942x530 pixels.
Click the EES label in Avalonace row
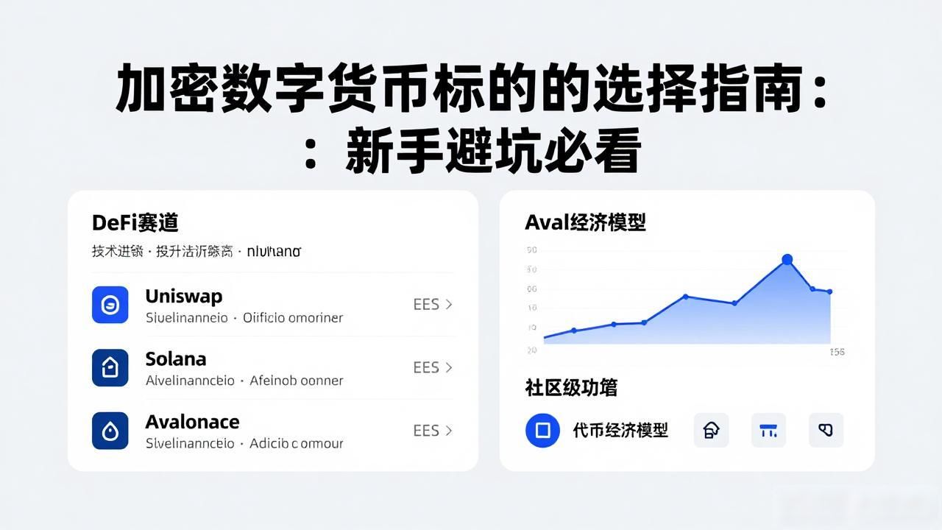(426, 431)
